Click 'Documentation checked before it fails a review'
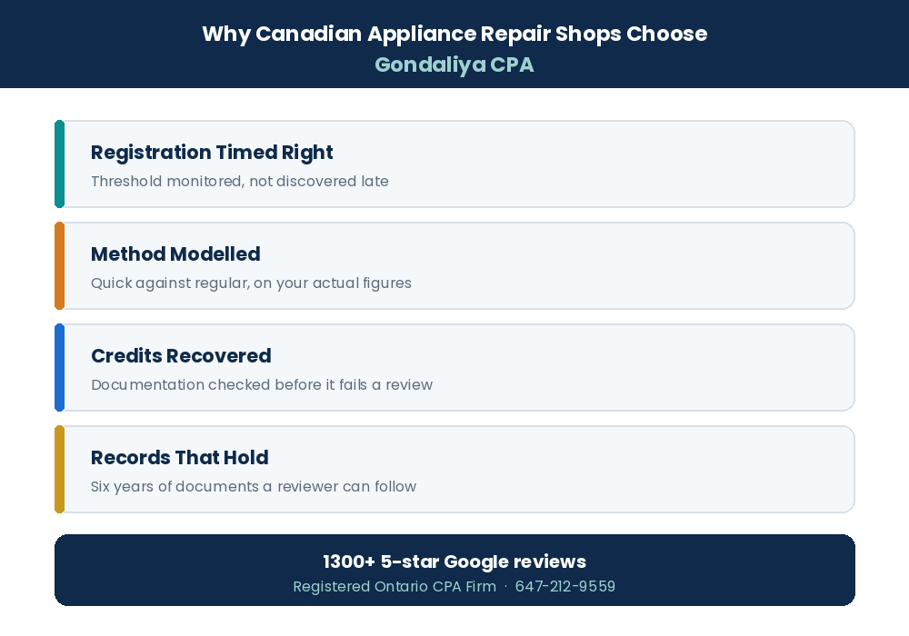 pos(262,384)
